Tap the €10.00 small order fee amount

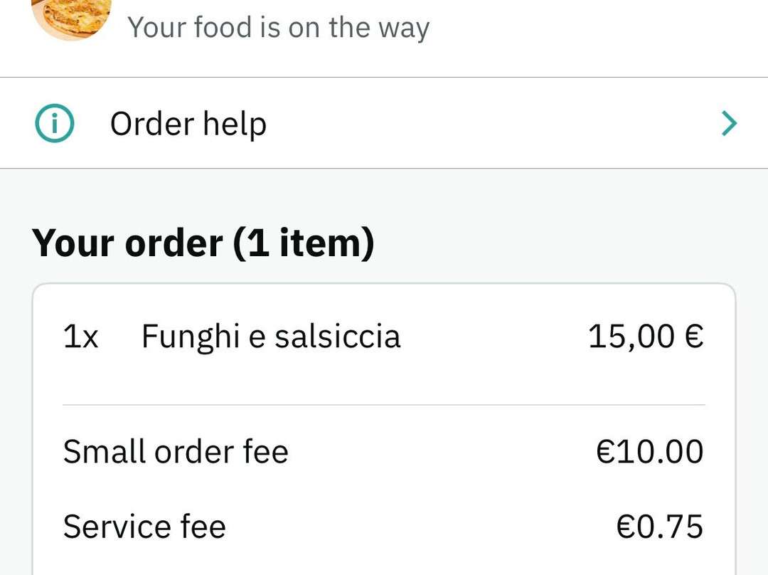(x=650, y=452)
